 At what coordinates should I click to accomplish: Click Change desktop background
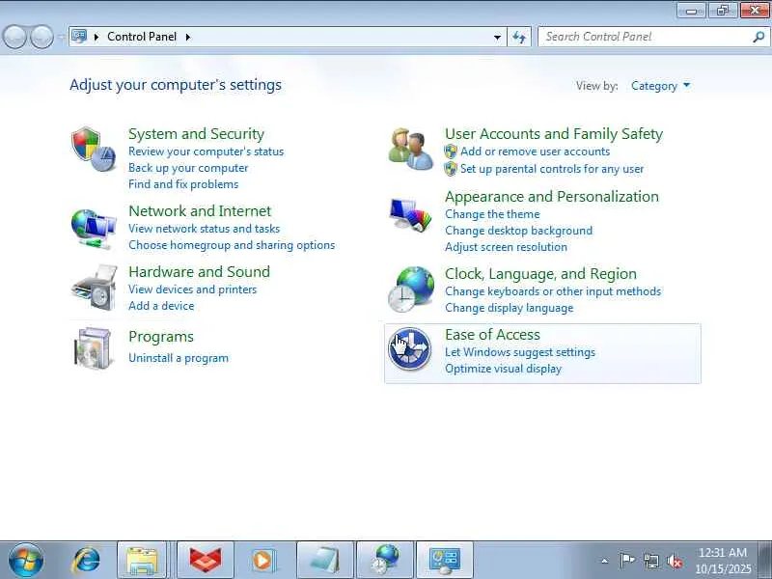coord(518,231)
